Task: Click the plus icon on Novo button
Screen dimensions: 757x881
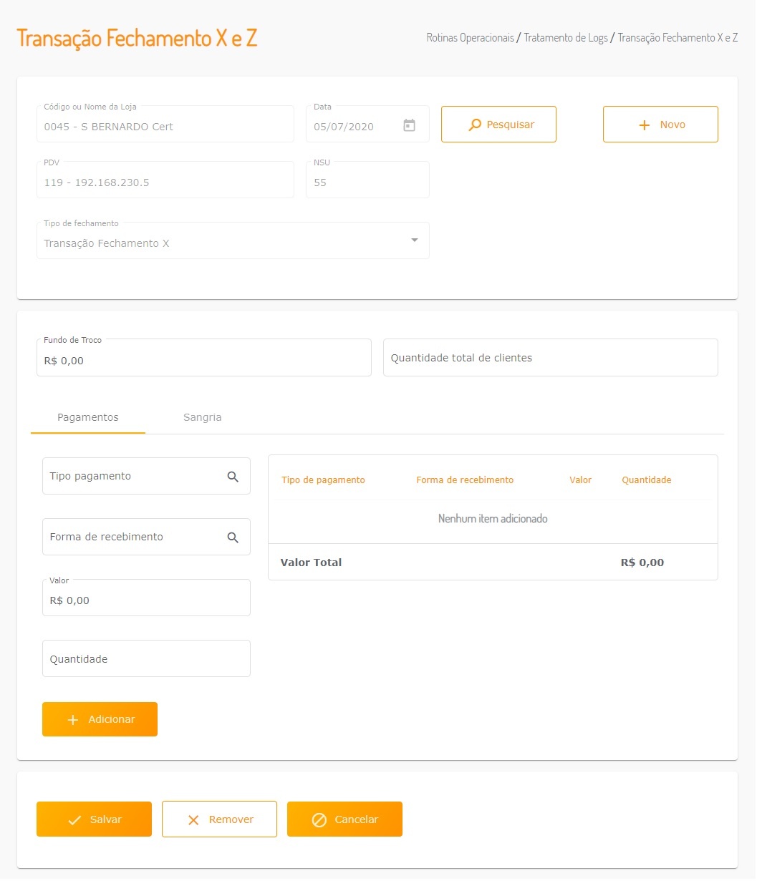Action: pyautogui.click(x=644, y=125)
